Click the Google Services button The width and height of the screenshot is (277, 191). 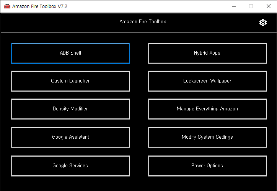click(x=70, y=166)
